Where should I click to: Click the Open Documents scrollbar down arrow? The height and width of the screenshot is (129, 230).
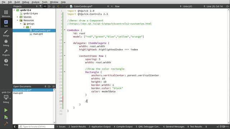pos(54,123)
